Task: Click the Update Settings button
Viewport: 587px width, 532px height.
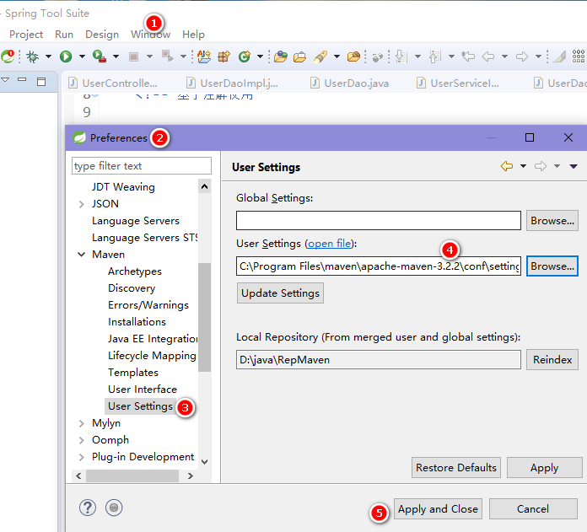Action: pos(280,293)
